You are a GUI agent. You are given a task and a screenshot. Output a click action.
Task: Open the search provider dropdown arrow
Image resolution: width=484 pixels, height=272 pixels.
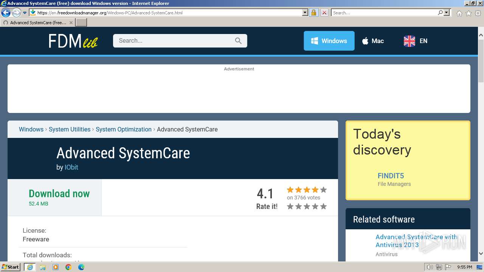click(447, 13)
